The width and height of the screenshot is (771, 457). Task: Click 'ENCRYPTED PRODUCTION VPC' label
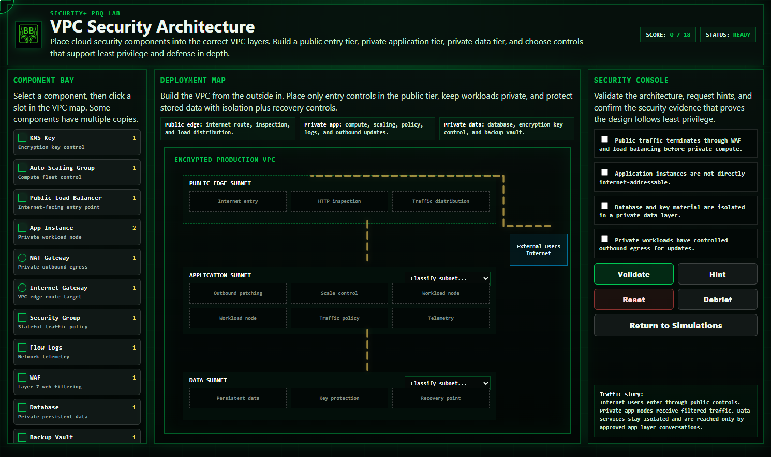[225, 160]
